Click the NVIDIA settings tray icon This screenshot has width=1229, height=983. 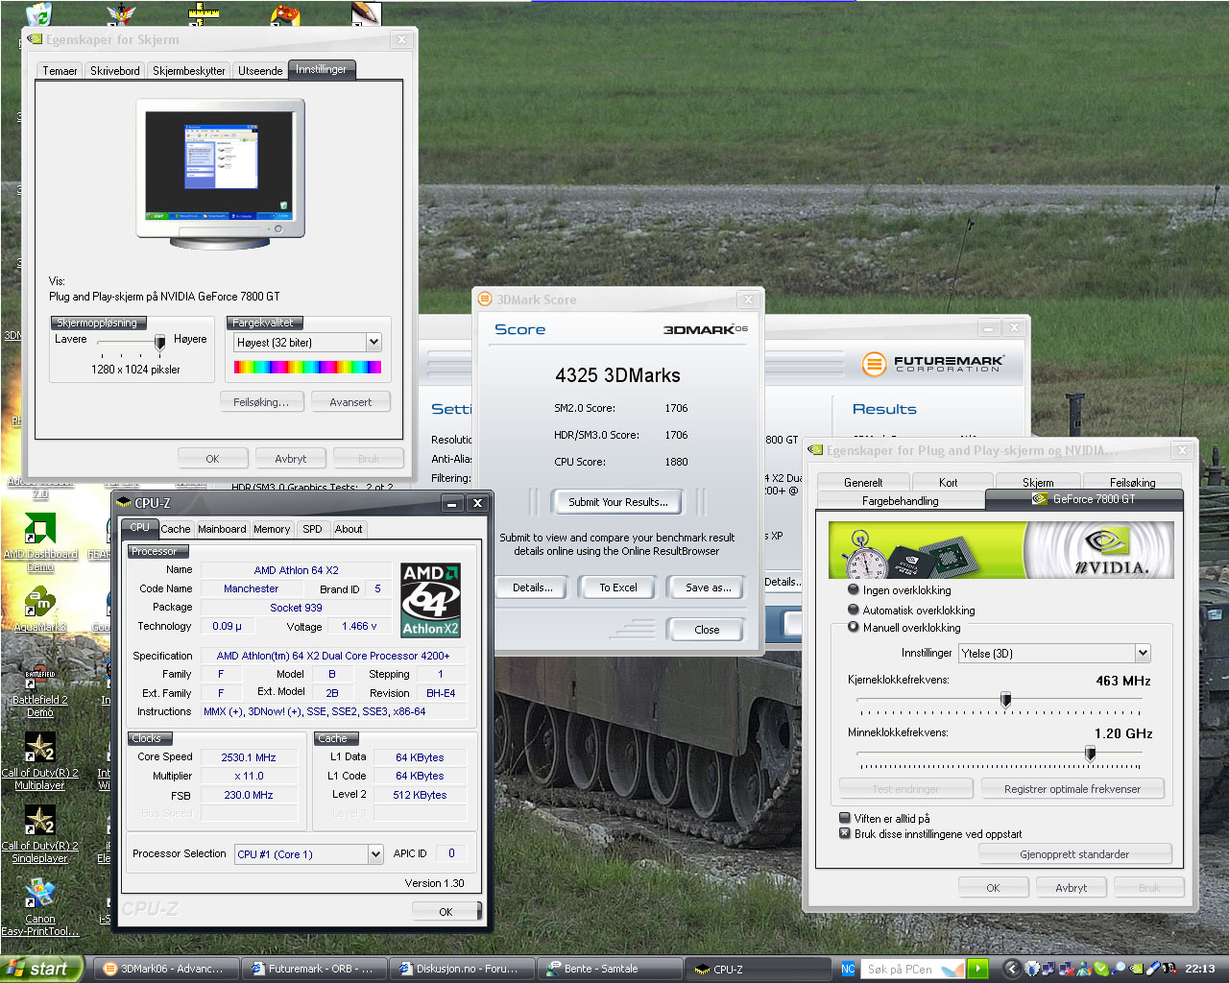pyautogui.click(x=1136, y=969)
